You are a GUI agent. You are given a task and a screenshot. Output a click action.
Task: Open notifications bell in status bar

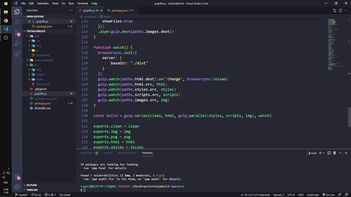346,195
